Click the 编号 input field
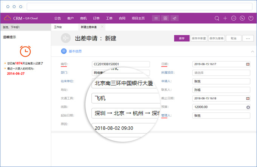Viewport: 257px width, 167px height. (x=121, y=64)
